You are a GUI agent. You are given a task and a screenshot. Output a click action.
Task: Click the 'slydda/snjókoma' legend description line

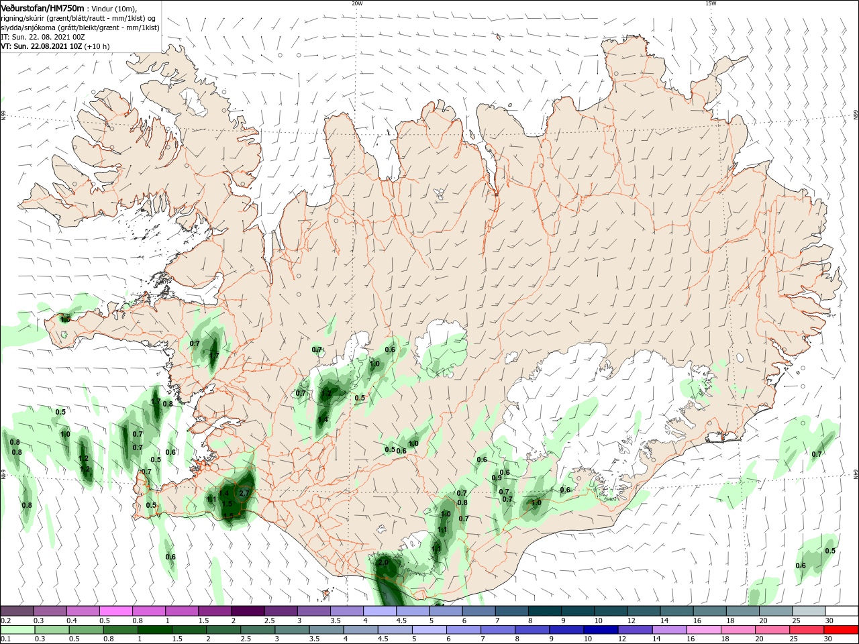tap(80, 28)
